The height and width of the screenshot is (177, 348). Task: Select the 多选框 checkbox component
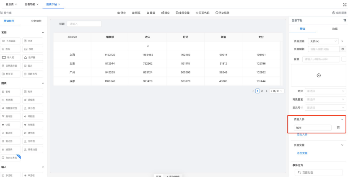coord(11,175)
